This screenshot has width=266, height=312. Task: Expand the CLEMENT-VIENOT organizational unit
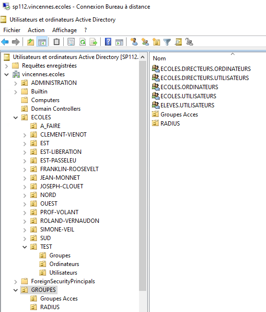(24, 135)
